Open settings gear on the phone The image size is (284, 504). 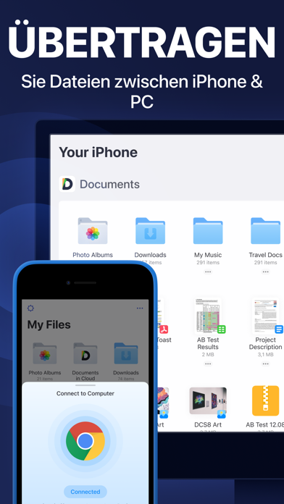pos(30,308)
